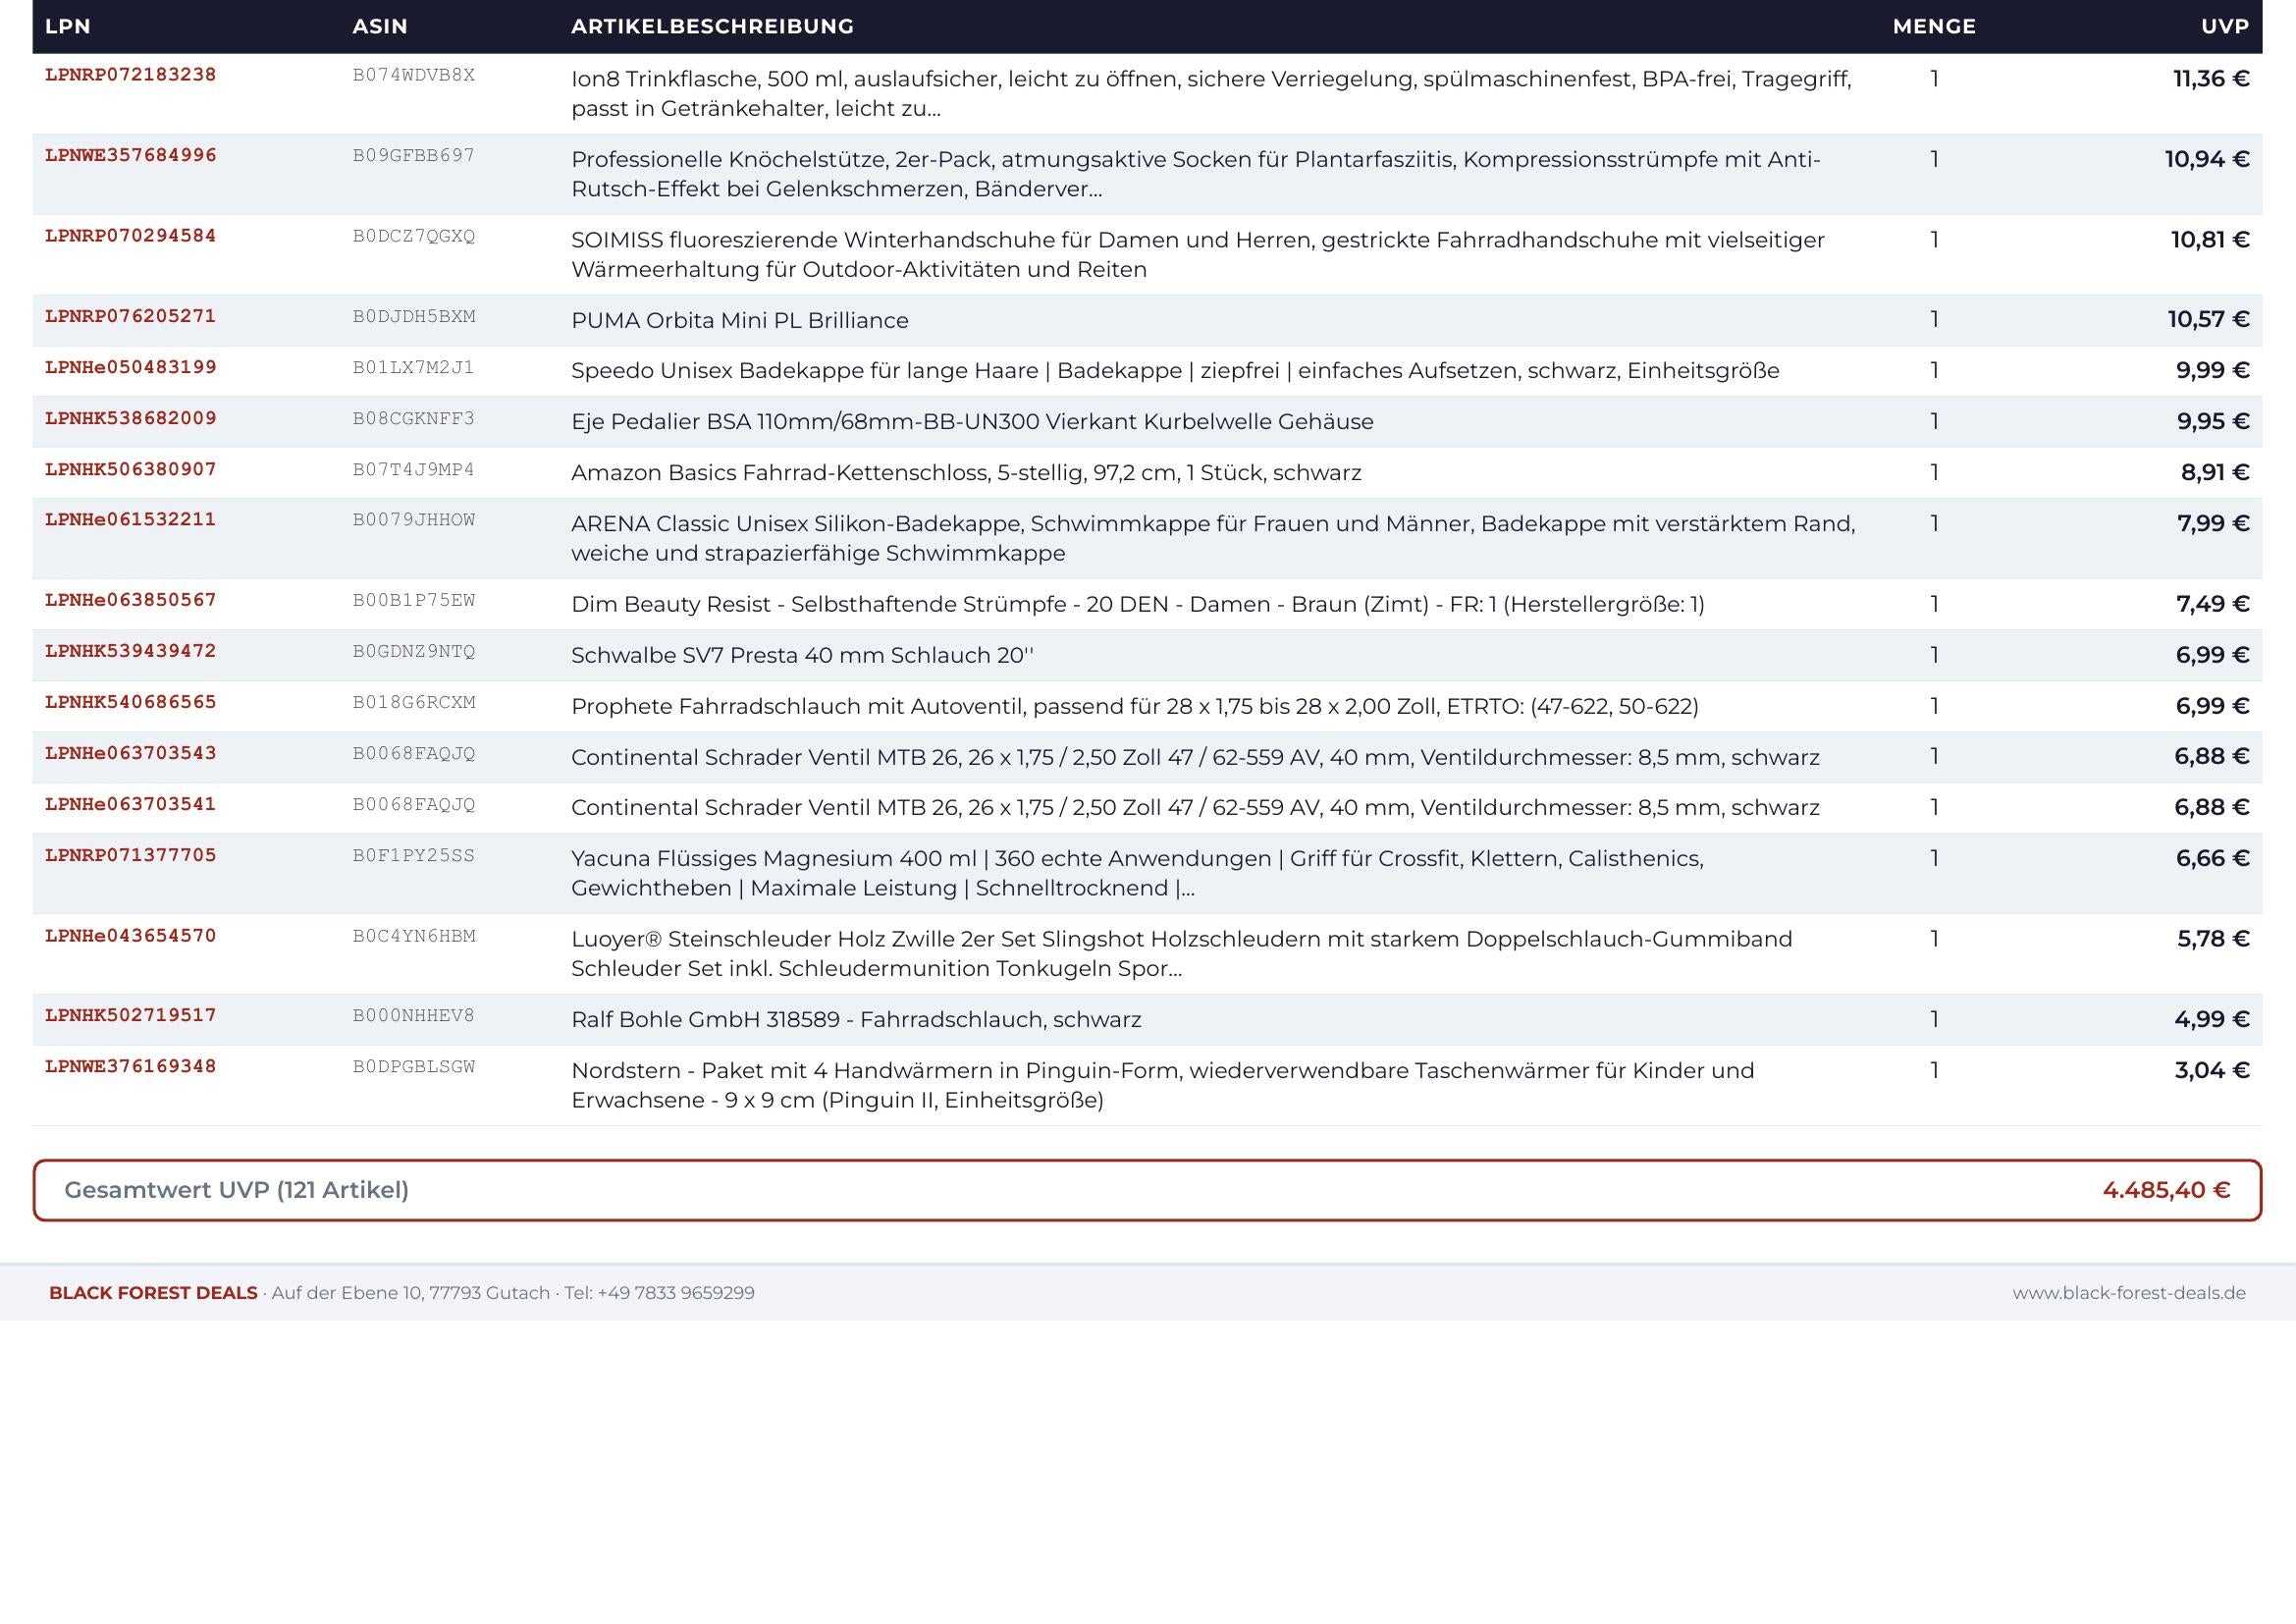Screen dimensions: 2296x1624
Task: Click the UVP column header
Action: 2225,27
